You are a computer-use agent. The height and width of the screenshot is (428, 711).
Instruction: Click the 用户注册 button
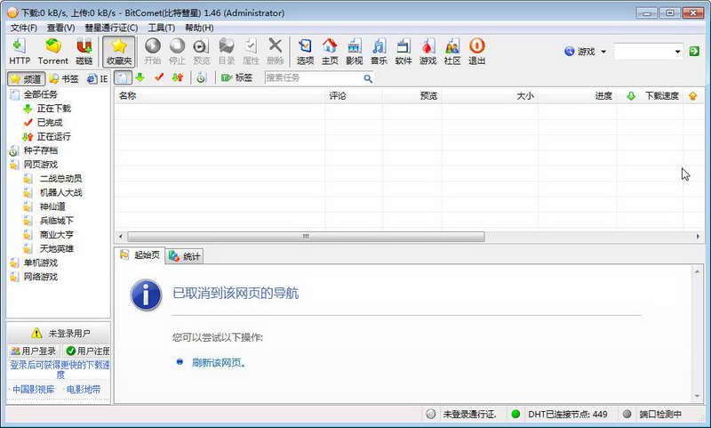[87, 351]
